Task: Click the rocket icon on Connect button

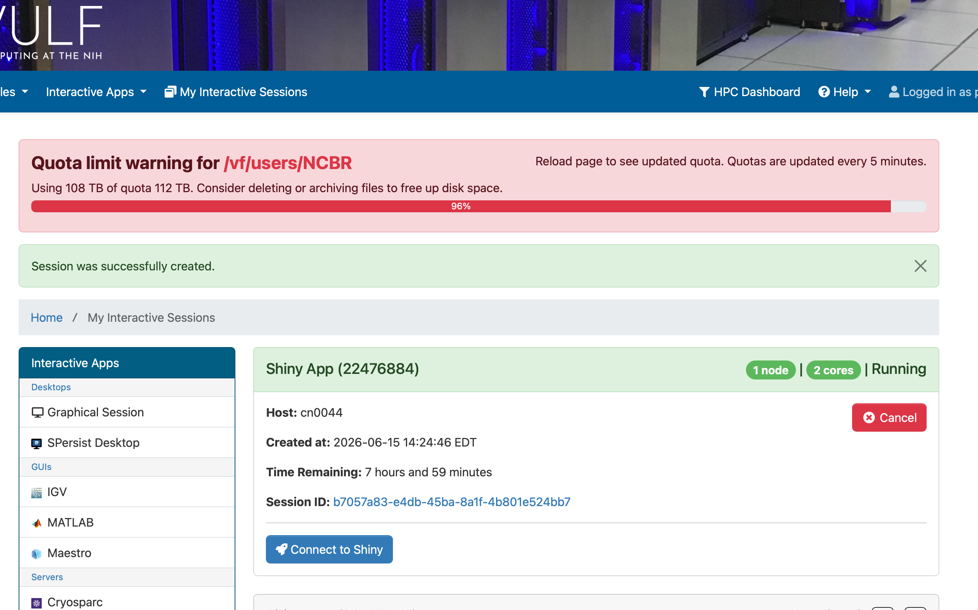Action: [x=281, y=550]
